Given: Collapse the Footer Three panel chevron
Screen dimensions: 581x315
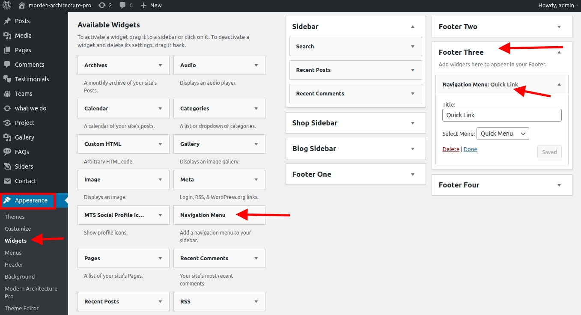Looking at the screenshot, I should [559, 51].
